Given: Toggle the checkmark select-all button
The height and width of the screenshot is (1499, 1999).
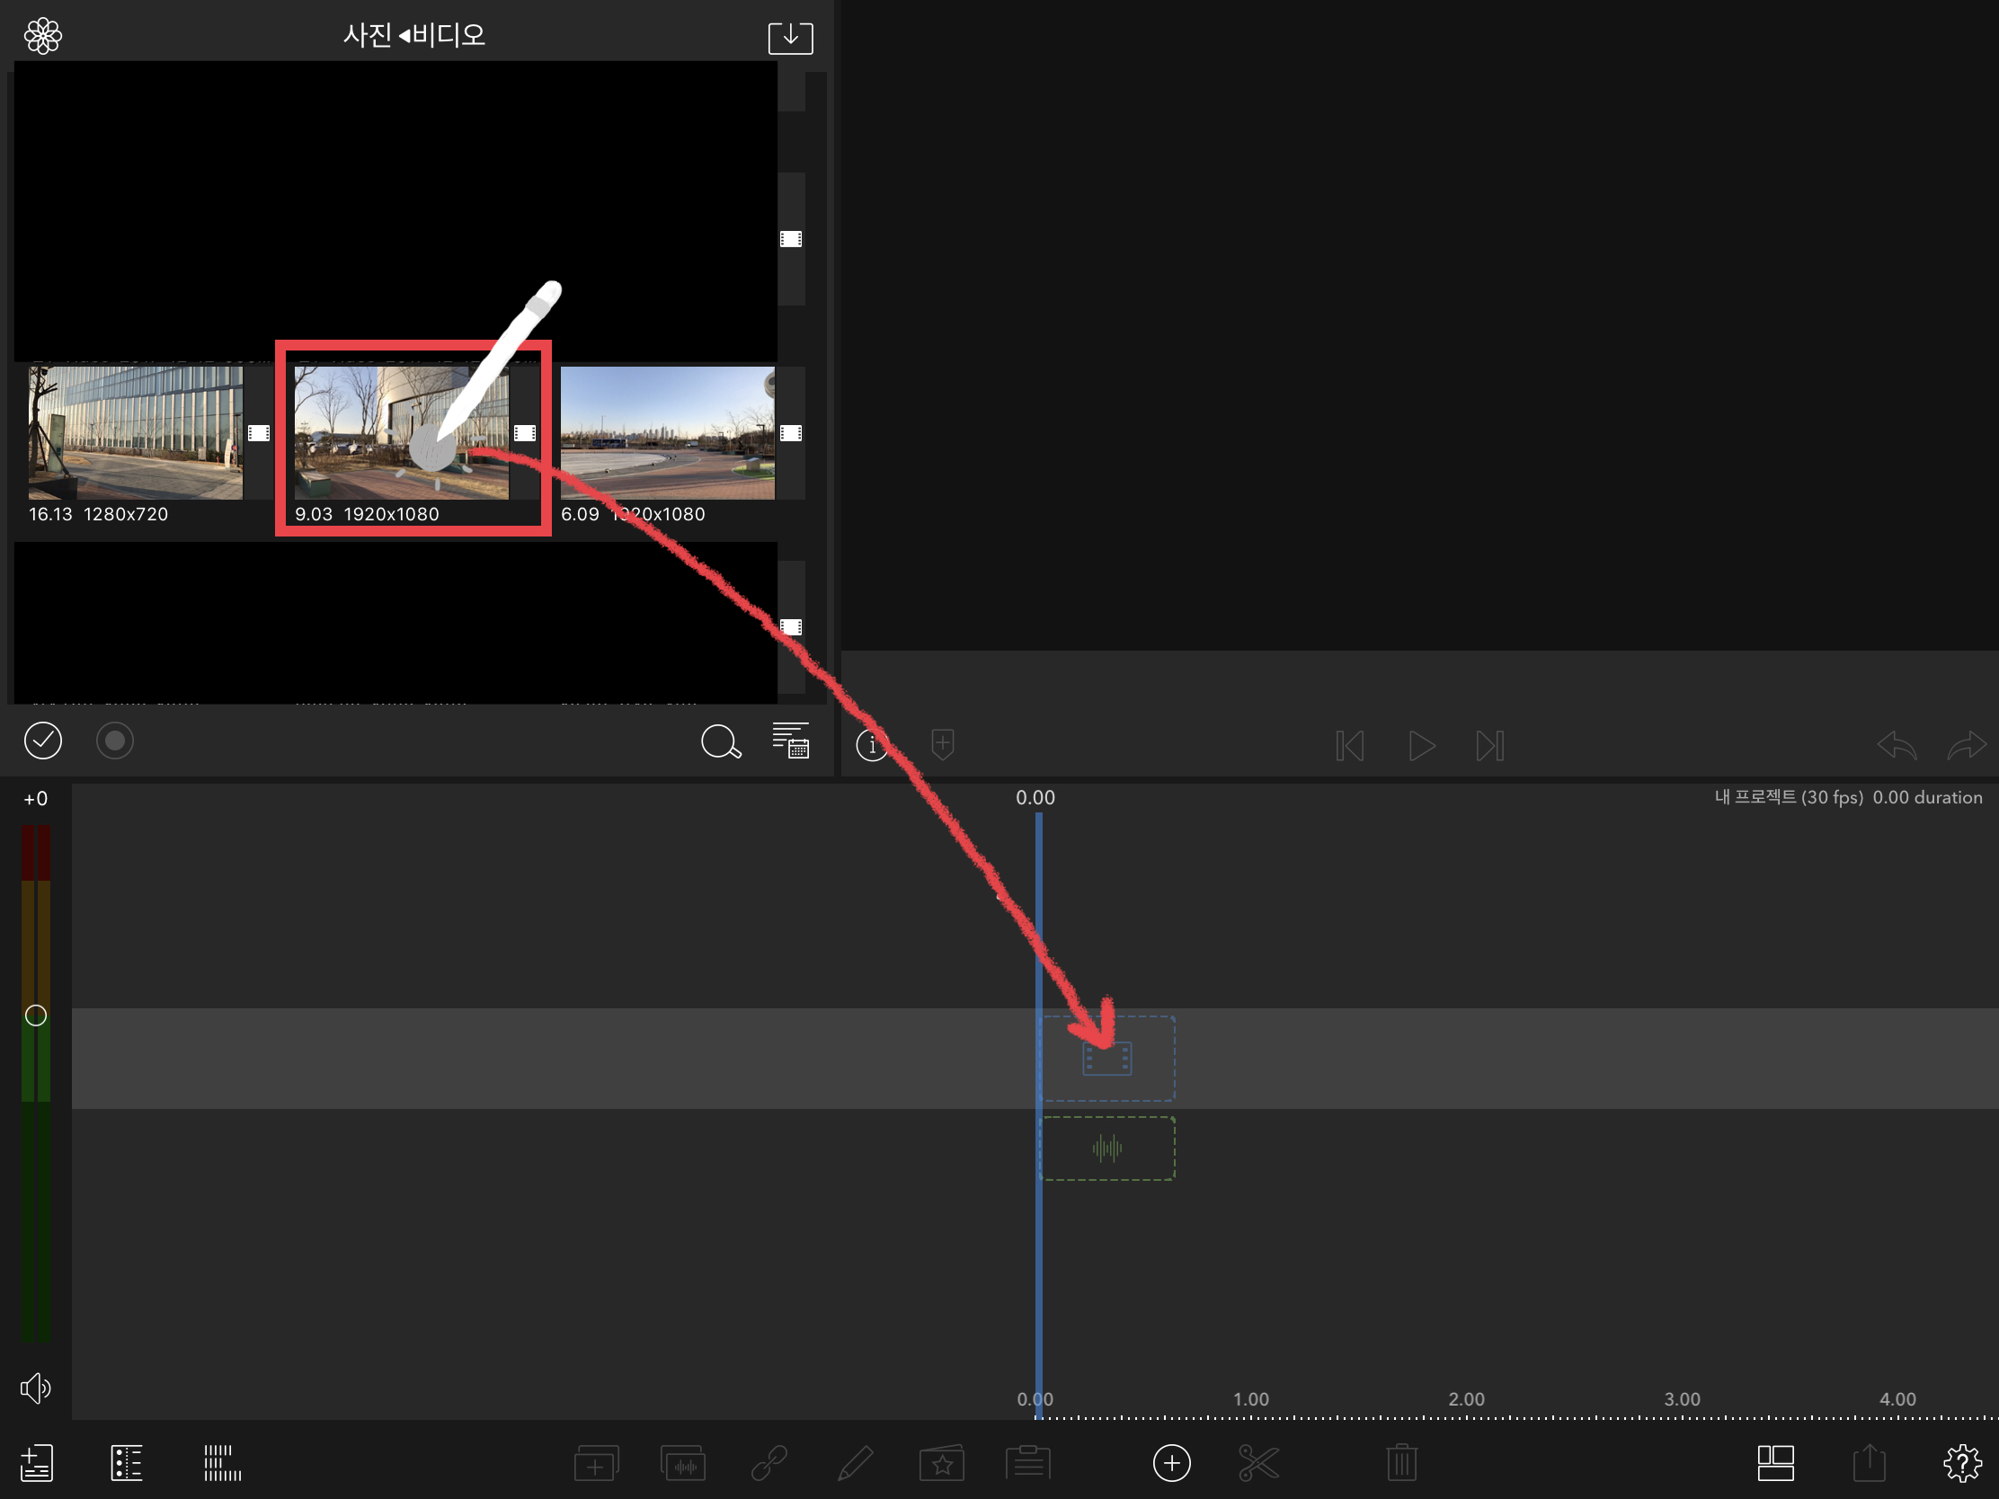Looking at the screenshot, I should click(x=42, y=741).
